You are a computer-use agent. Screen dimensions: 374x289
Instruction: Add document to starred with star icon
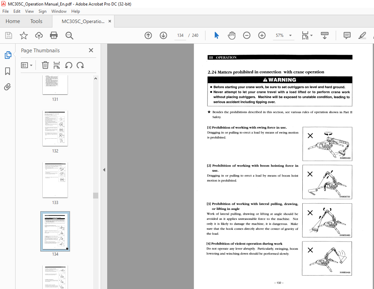(x=24, y=35)
